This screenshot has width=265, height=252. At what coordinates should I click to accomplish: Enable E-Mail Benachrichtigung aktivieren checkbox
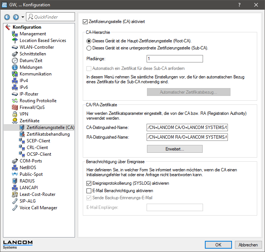tap(89, 191)
